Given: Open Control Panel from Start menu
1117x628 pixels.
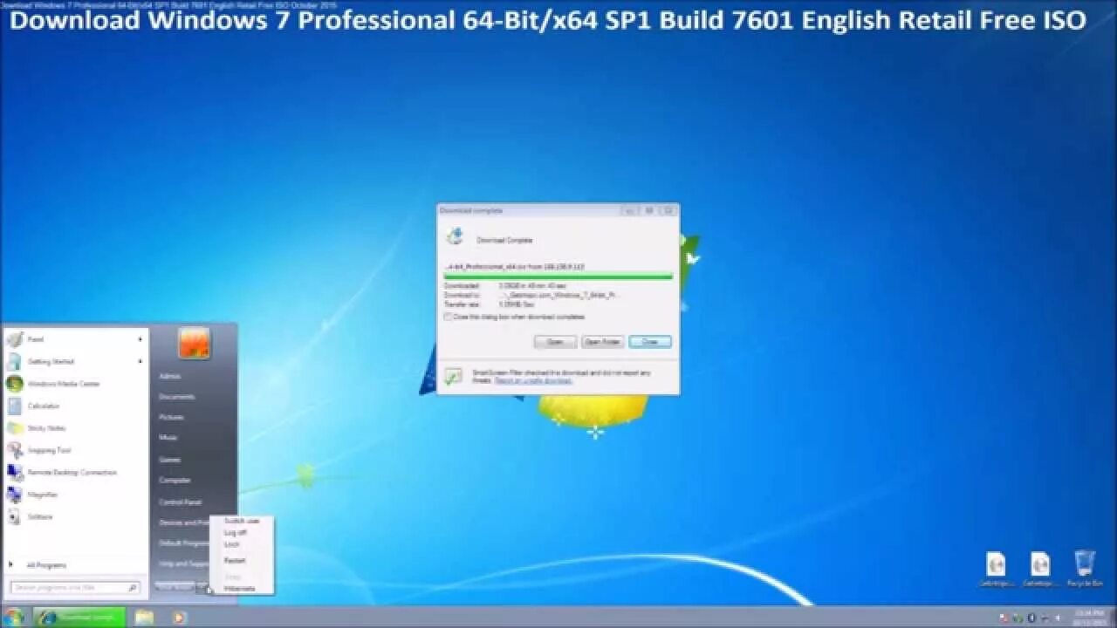Looking at the screenshot, I should pyautogui.click(x=180, y=502).
